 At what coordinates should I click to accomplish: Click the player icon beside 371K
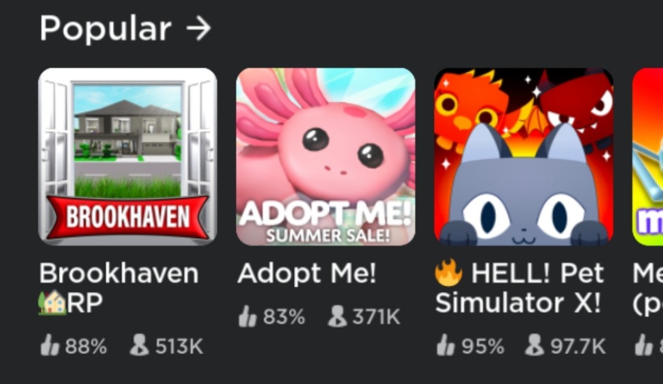point(337,316)
